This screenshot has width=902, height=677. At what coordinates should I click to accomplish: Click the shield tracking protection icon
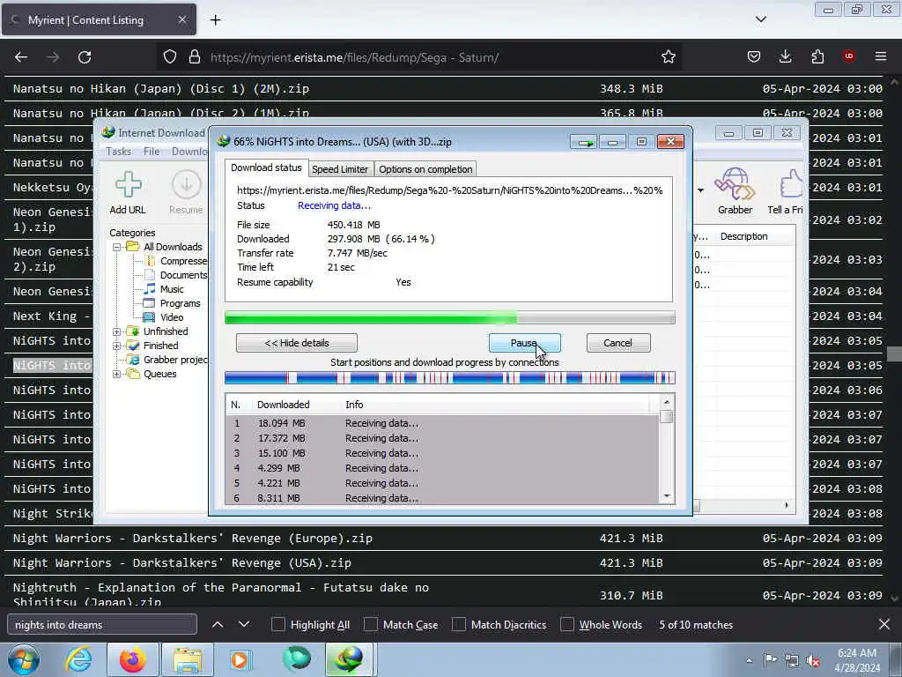(170, 57)
